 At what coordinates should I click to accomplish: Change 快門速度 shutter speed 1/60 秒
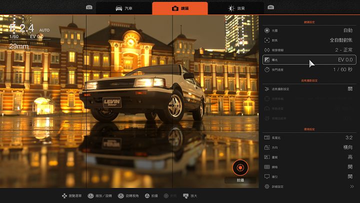[309, 70]
